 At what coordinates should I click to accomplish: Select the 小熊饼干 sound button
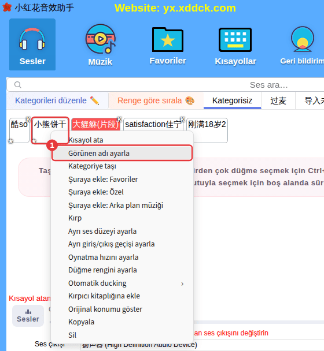(50, 130)
